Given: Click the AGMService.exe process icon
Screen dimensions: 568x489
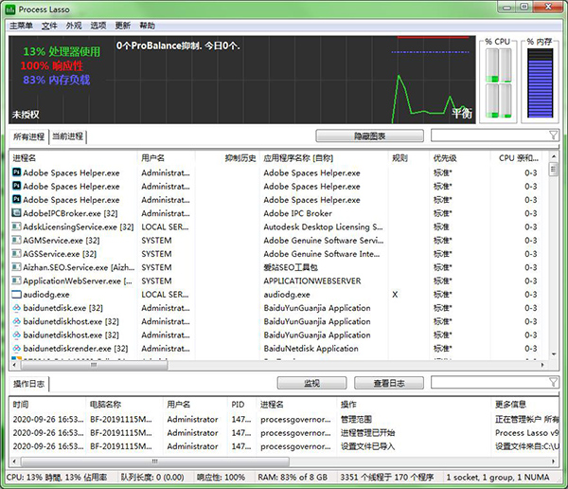Looking at the screenshot, I should coord(17,240).
